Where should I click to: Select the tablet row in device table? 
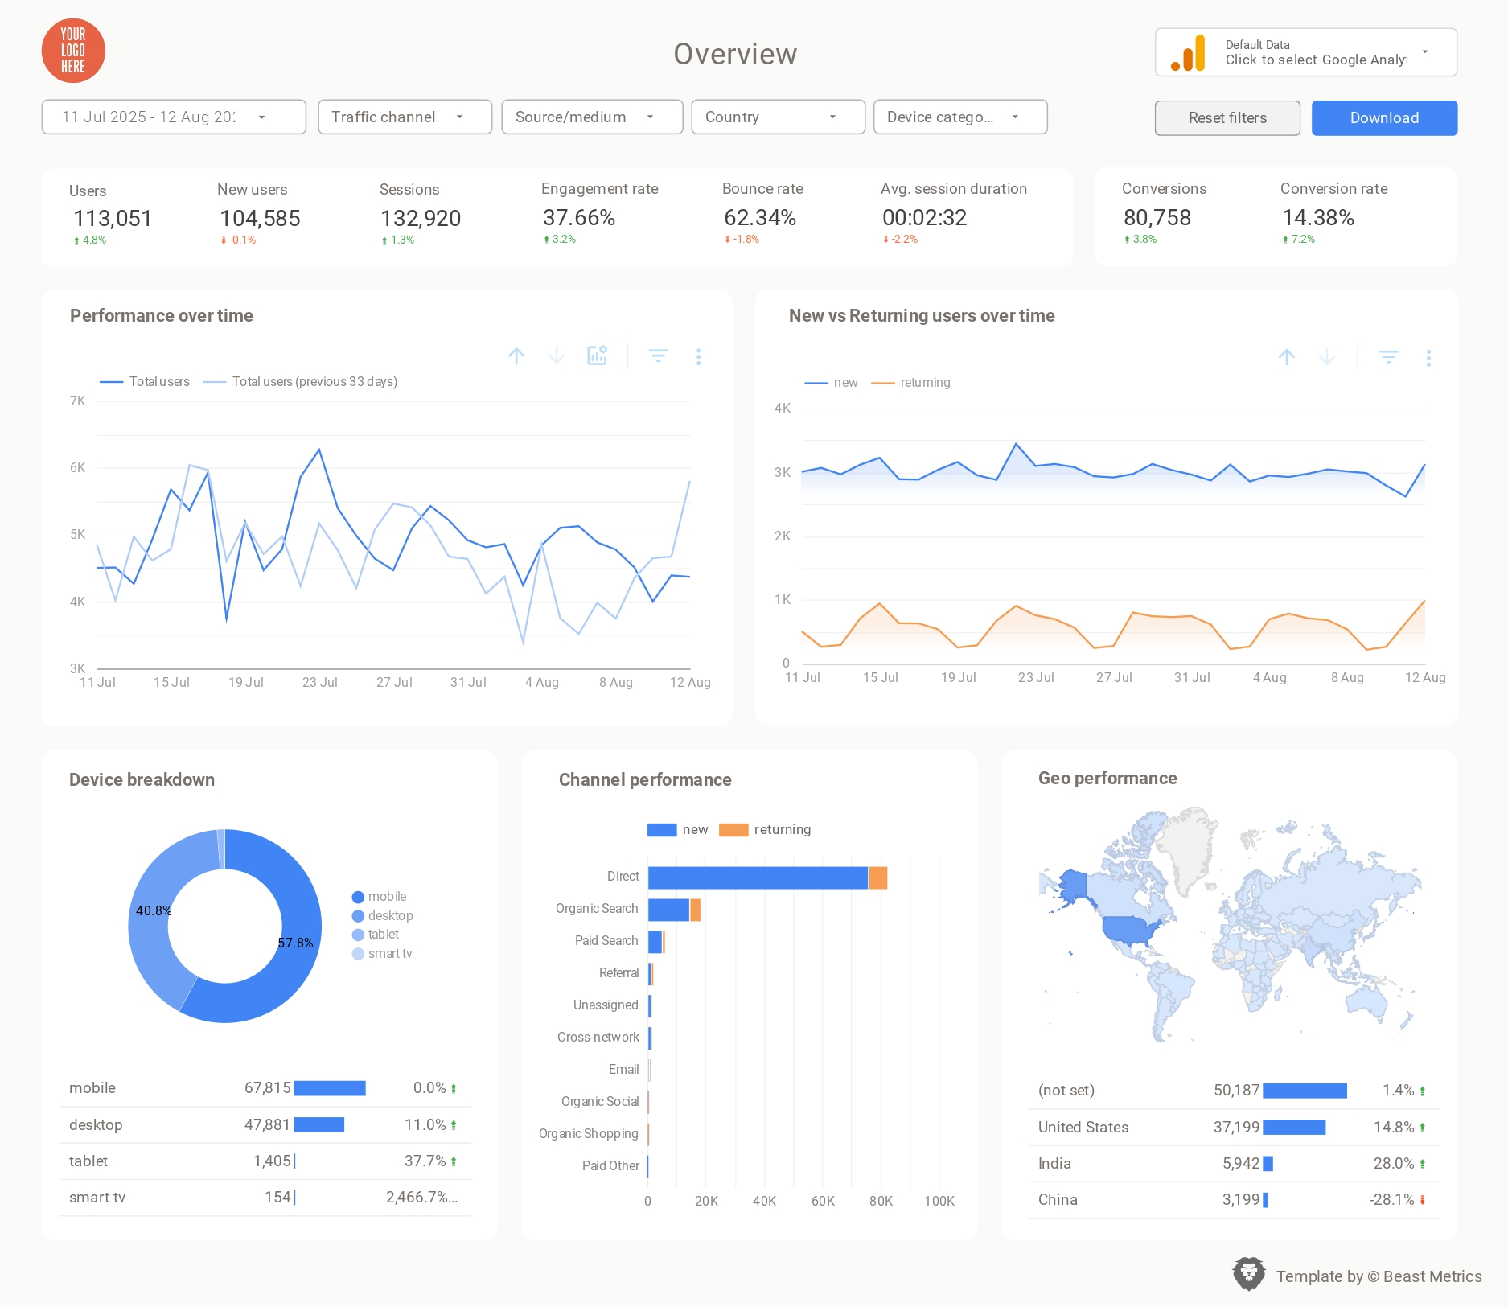265,1161
